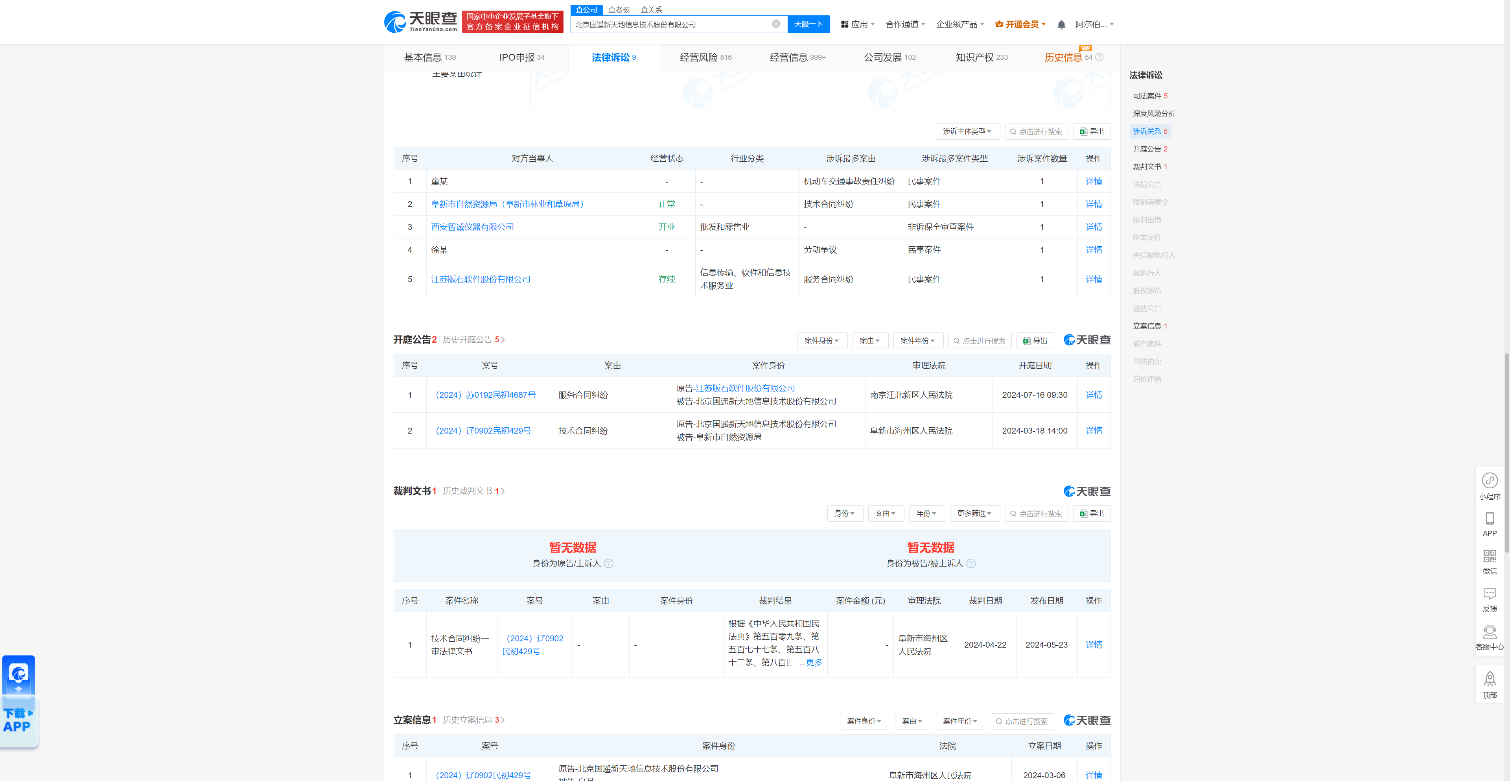Open 案由 filter in 开庭公告 section
1510x781 pixels.
click(x=870, y=341)
